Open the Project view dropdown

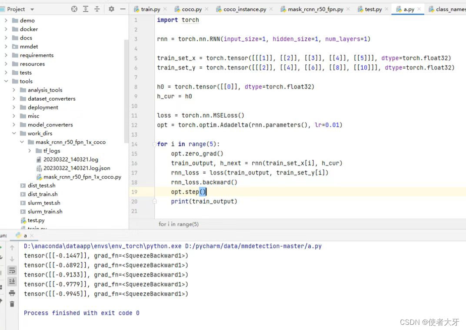coord(32,9)
